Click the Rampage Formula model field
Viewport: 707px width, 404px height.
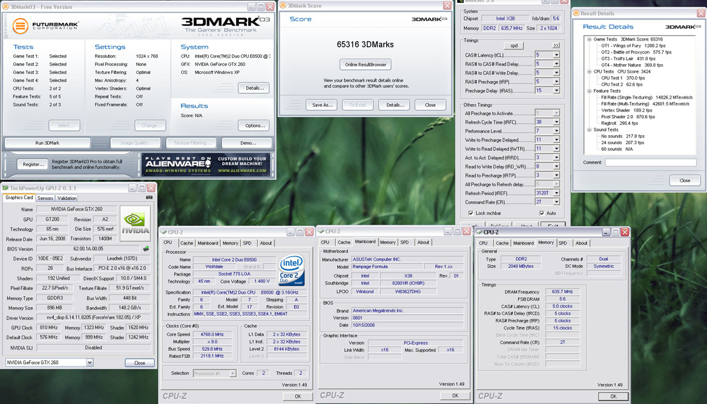387,267
